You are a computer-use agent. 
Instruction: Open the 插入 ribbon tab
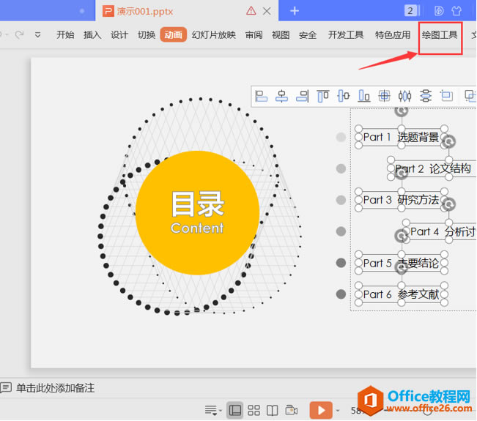click(x=92, y=35)
